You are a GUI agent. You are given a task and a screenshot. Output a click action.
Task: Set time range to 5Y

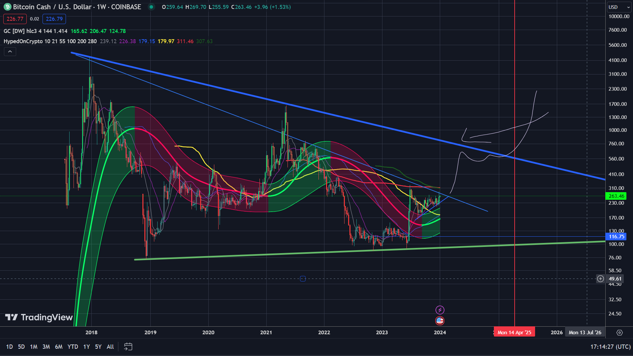pyautogui.click(x=98, y=347)
